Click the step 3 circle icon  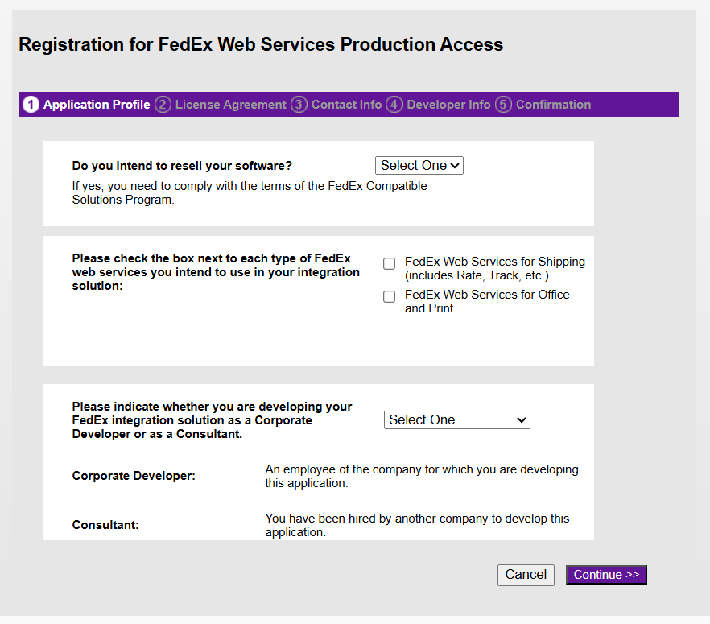click(x=299, y=105)
